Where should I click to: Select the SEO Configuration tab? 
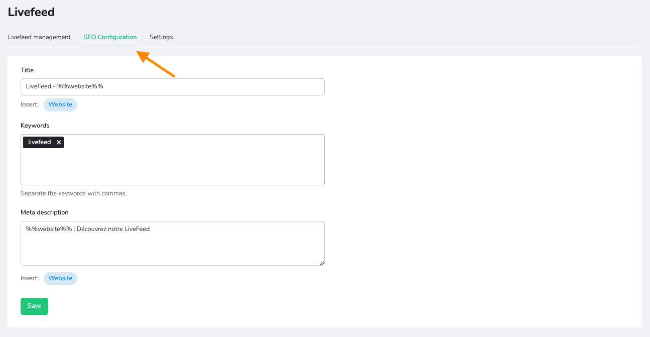(110, 37)
